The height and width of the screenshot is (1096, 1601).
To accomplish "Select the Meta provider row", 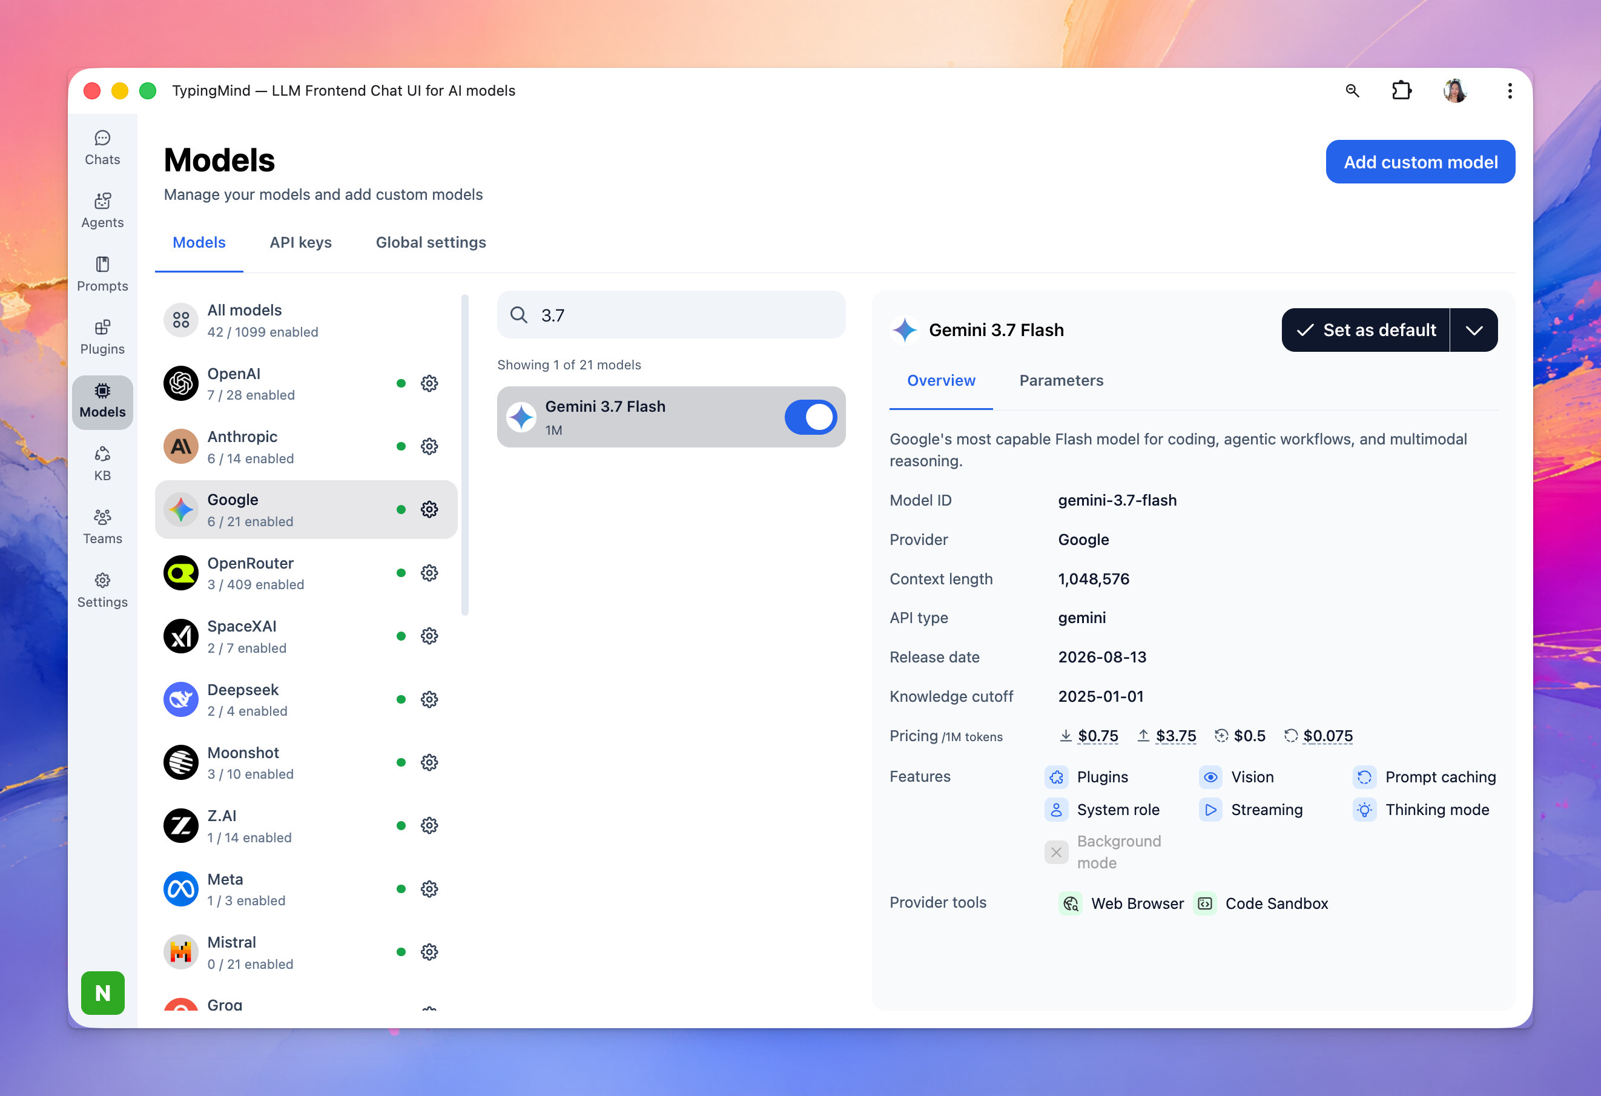I will [x=306, y=889].
